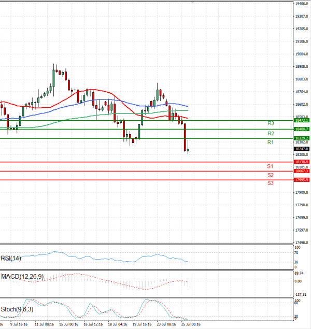
Task: Select the 18329.2 green price tag
Action: point(302,138)
